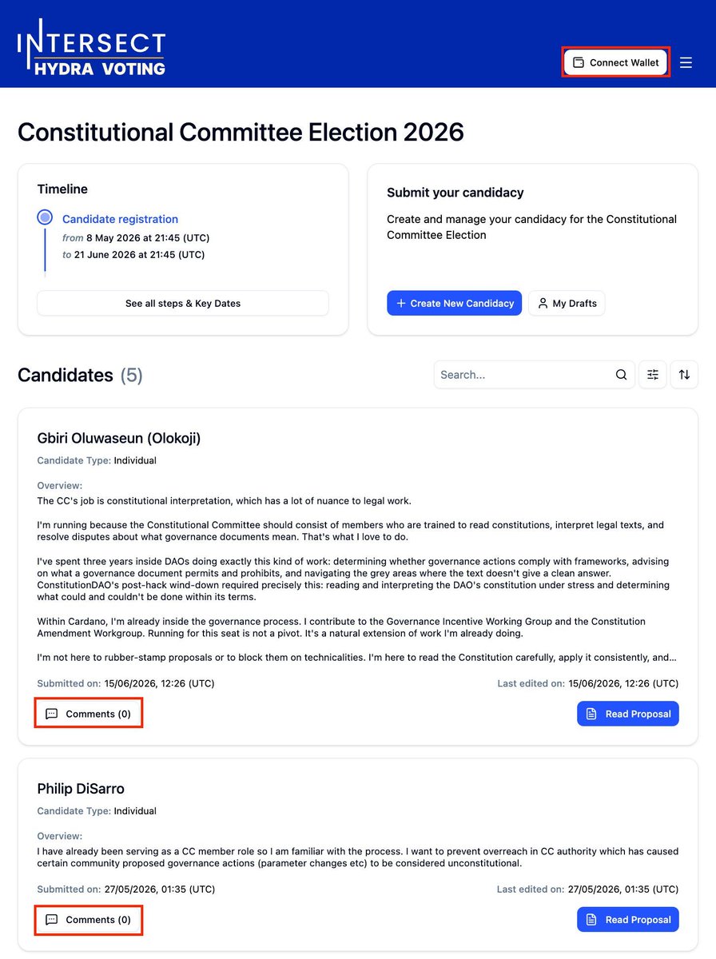Open Philip DiSarro candidate title
Screen dimensions: 716x959
point(81,789)
